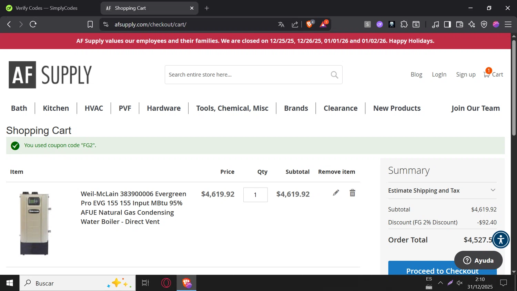The image size is (517, 291).
Task: Click the boiler product thumbnail
Action: (x=34, y=223)
